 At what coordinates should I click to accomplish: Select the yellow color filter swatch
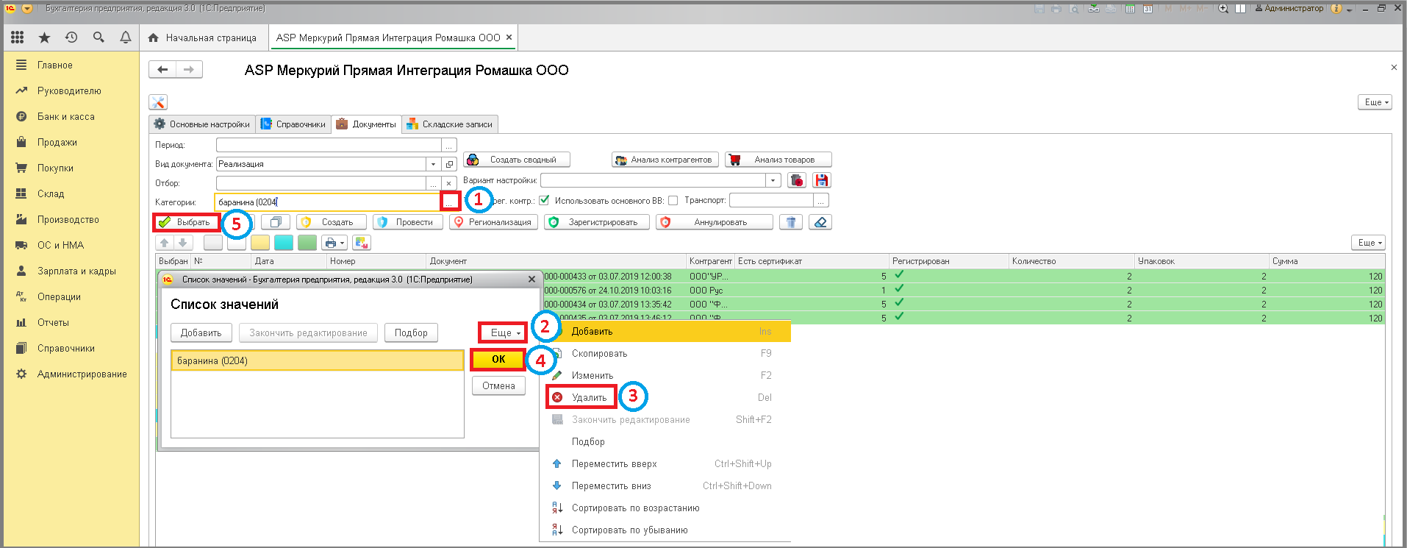pyautogui.click(x=260, y=242)
